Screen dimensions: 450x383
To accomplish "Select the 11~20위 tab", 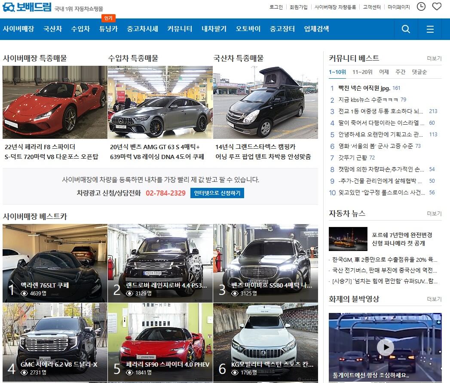I will point(362,72).
